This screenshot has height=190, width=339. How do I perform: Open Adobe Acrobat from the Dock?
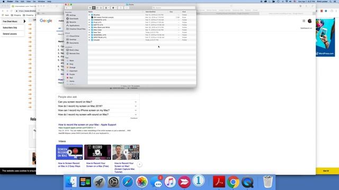(219, 182)
